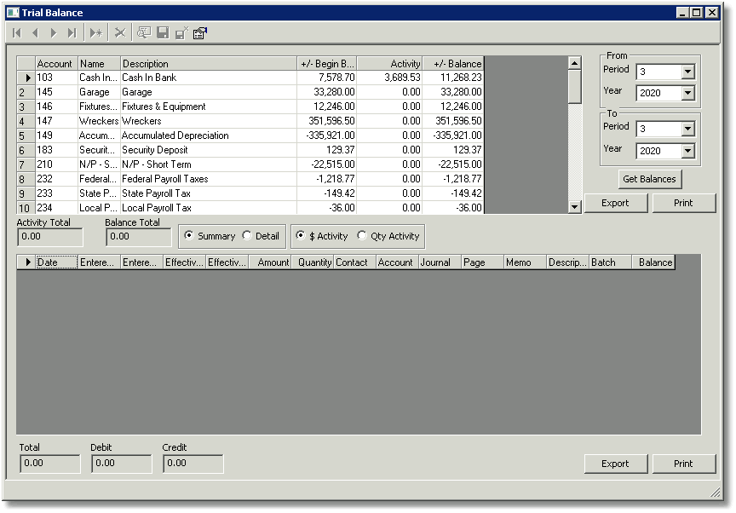Open the From Period dropdown
Image resolution: width=736 pixels, height=513 pixels.
(687, 72)
